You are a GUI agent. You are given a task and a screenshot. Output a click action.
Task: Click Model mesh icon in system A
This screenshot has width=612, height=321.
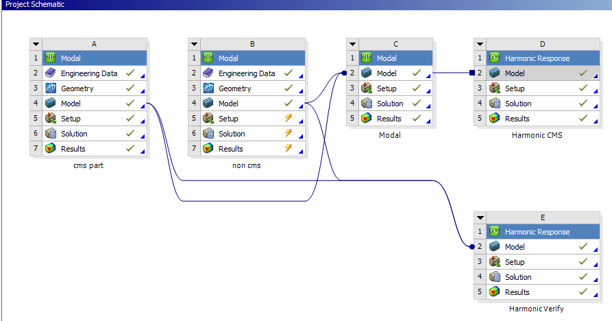tap(50, 103)
